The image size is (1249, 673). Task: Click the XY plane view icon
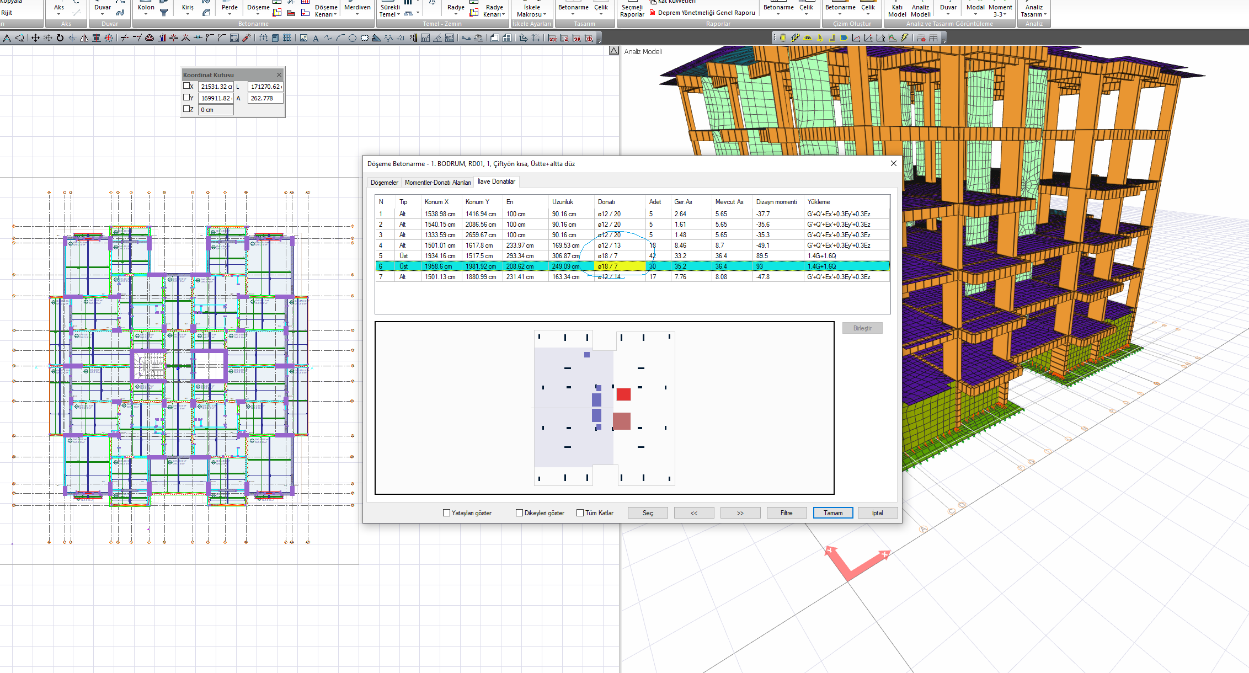click(x=552, y=38)
